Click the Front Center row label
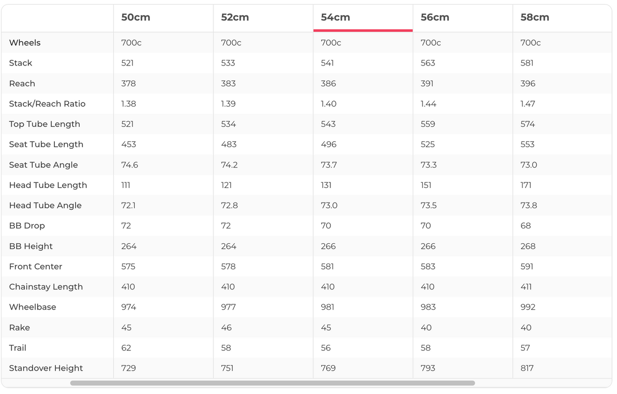This screenshot has width=617, height=394. pyautogui.click(x=36, y=267)
